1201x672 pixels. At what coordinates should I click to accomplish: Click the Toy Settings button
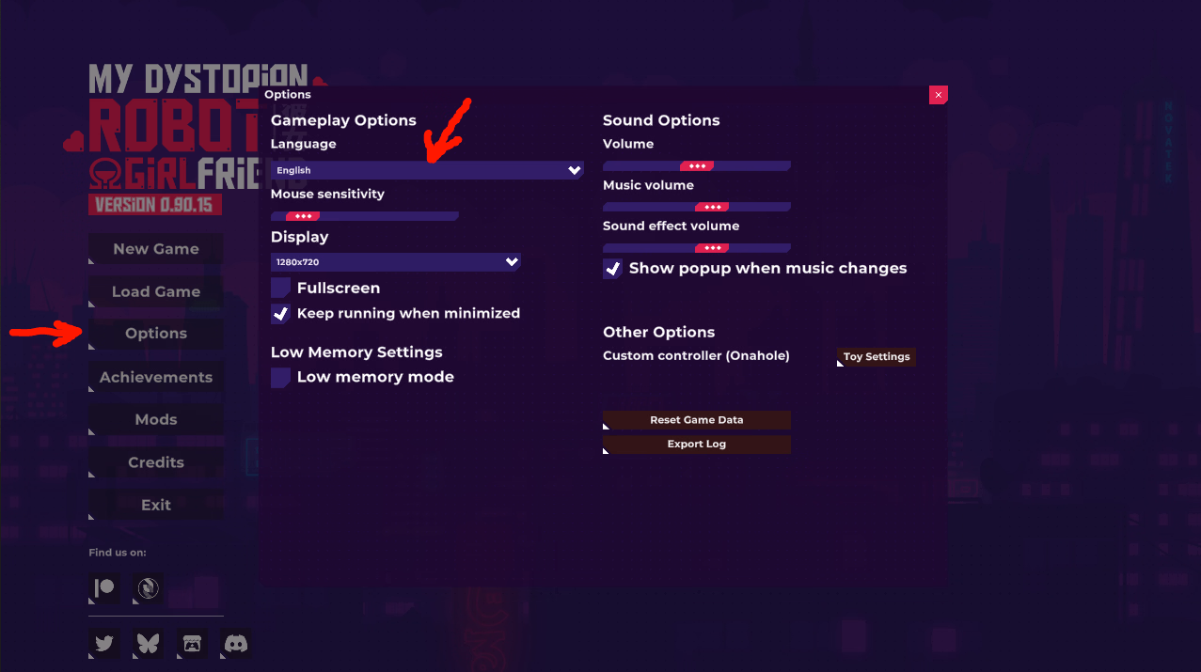click(877, 357)
